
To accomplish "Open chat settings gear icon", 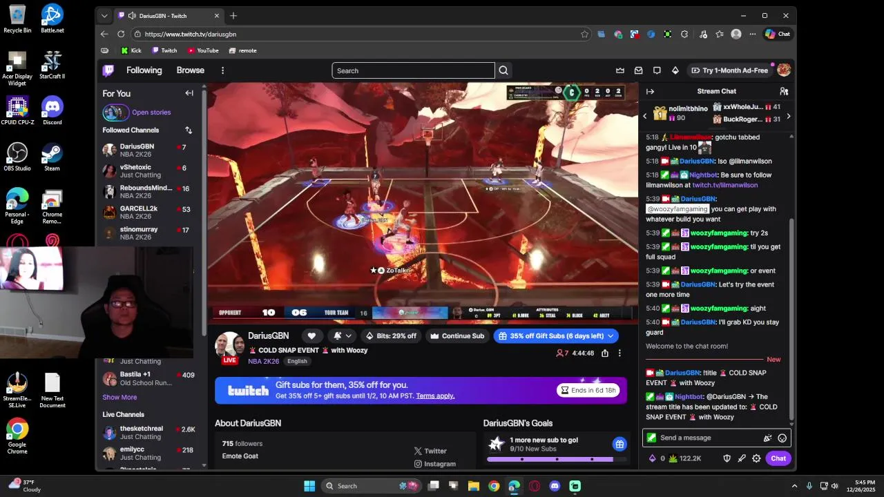I will pos(756,458).
